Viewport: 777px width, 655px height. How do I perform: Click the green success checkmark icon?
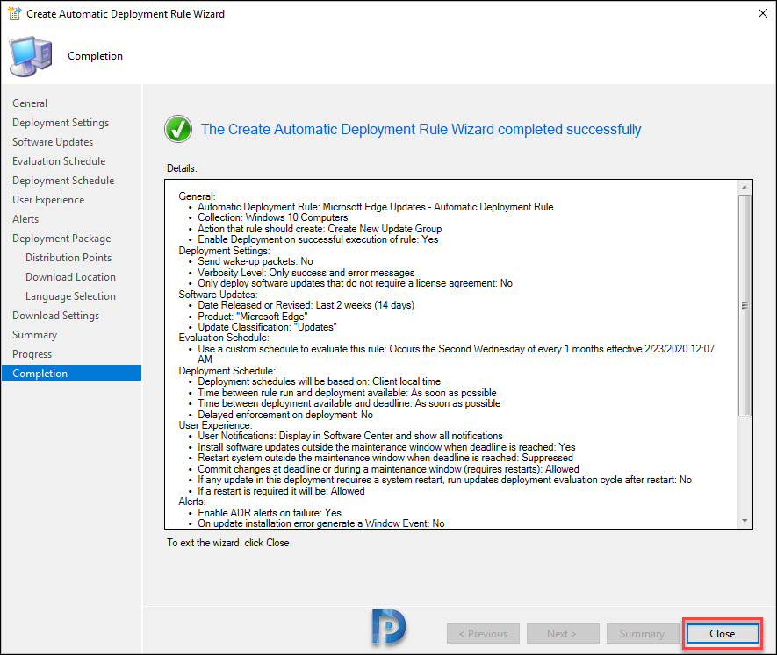pyautogui.click(x=178, y=129)
